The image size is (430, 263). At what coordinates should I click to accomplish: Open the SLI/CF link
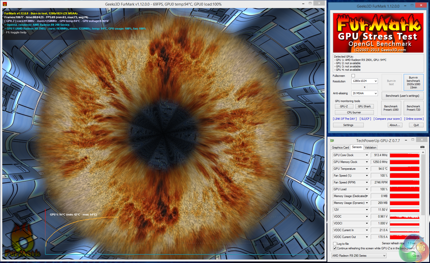pos(365,119)
